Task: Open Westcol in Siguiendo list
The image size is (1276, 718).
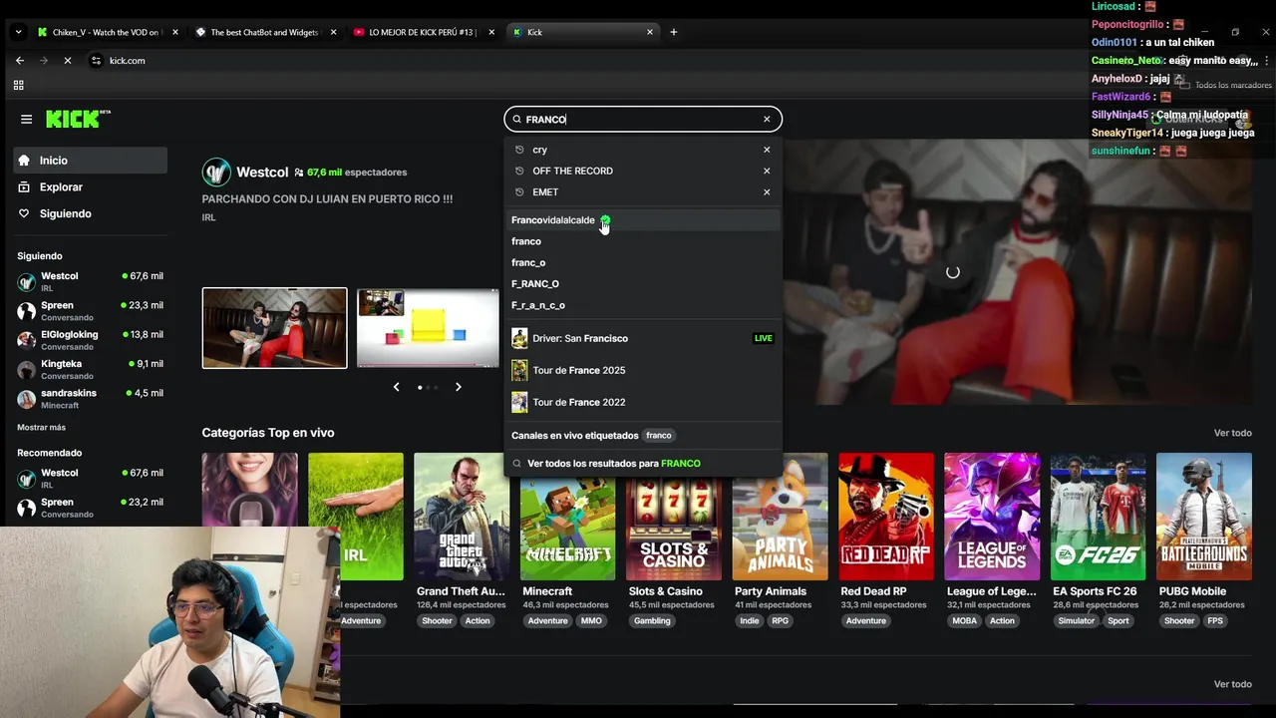Action: pos(91,281)
